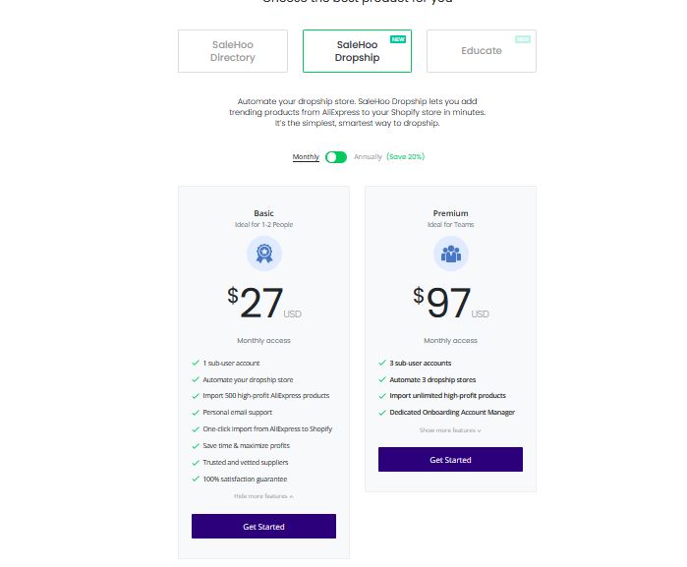The image size is (687, 567).
Task: Click the Save 20% label
Action: pyautogui.click(x=405, y=157)
